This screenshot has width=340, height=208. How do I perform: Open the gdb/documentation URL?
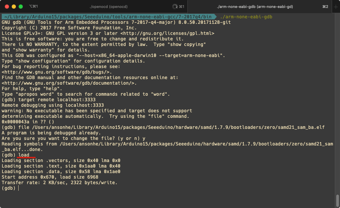pos(69,83)
